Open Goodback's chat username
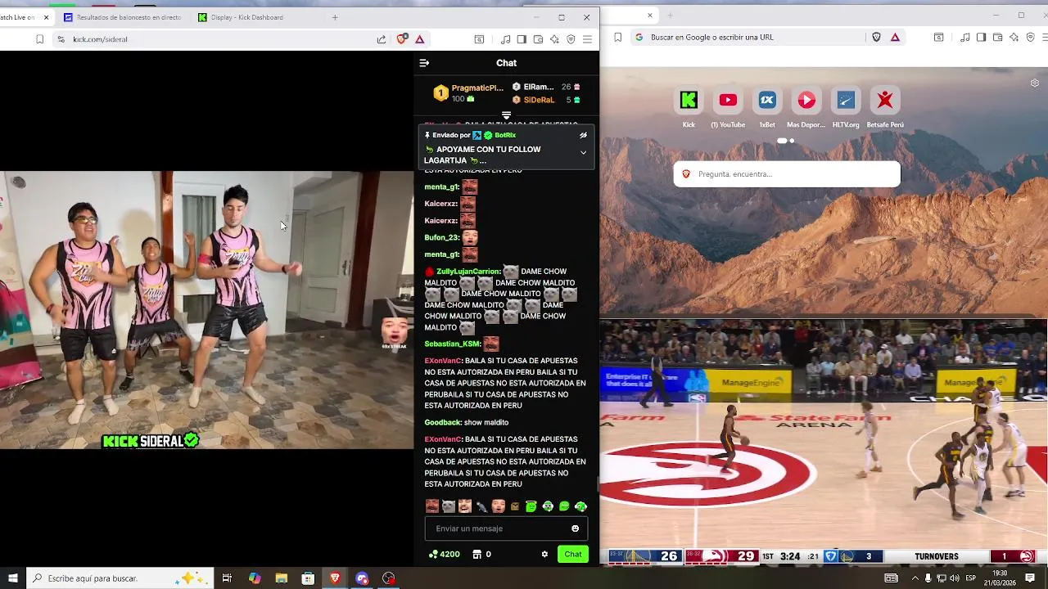The height and width of the screenshot is (589, 1048). click(x=443, y=422)
